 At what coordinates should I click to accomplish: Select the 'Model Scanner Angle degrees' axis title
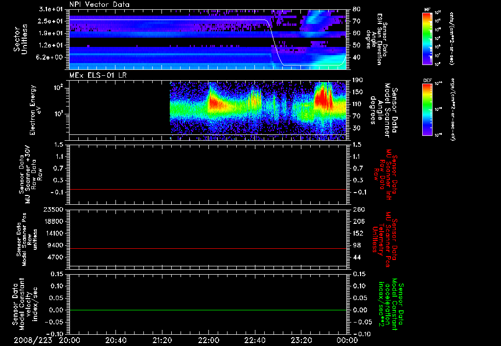click(x=384, y=110)
